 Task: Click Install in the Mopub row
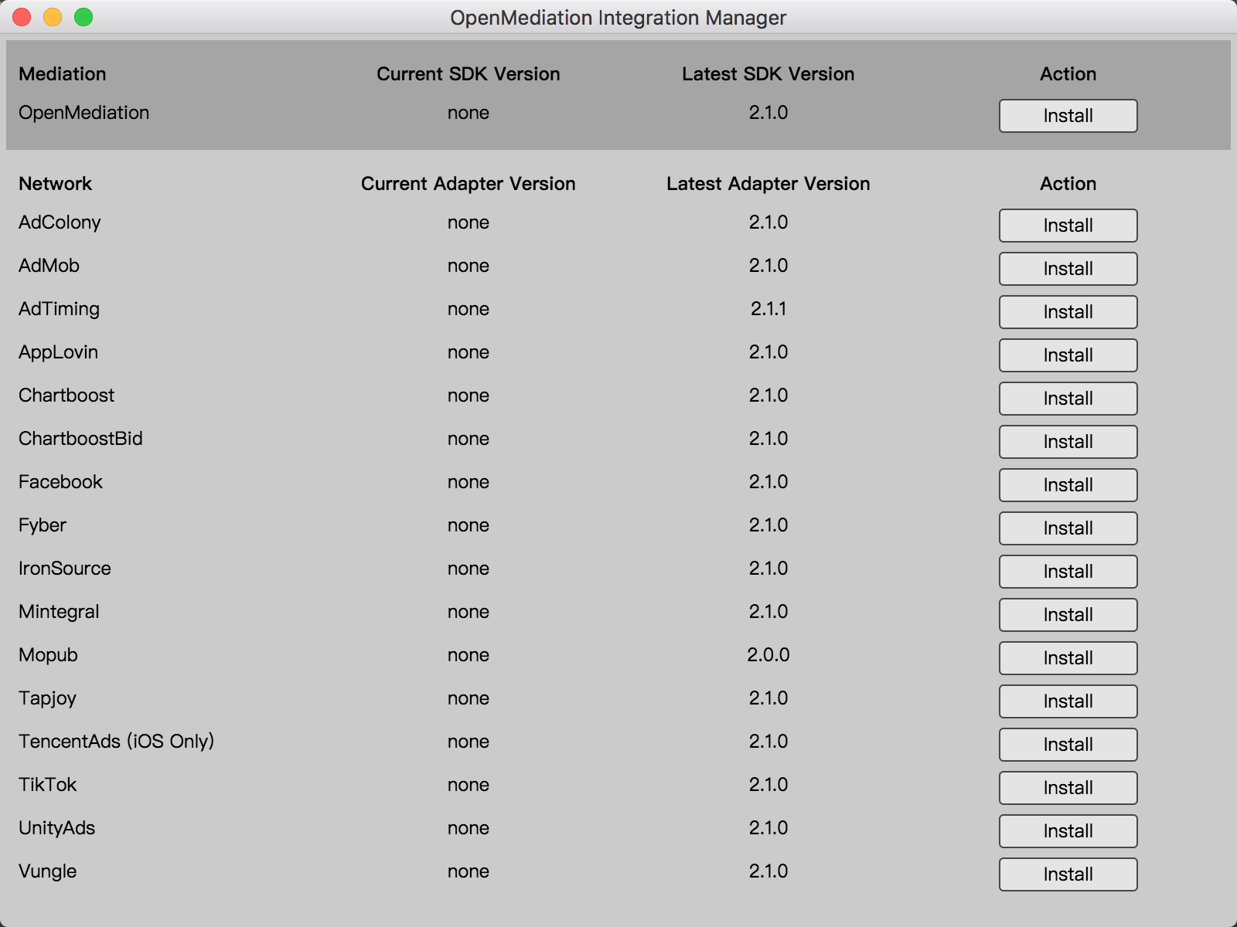(x=1068, y=658)
